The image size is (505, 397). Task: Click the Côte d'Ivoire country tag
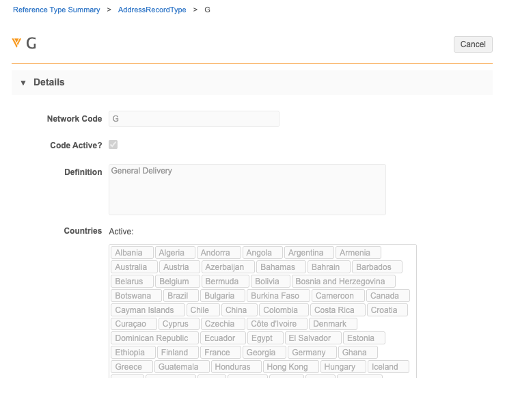[x=273, y=324]
